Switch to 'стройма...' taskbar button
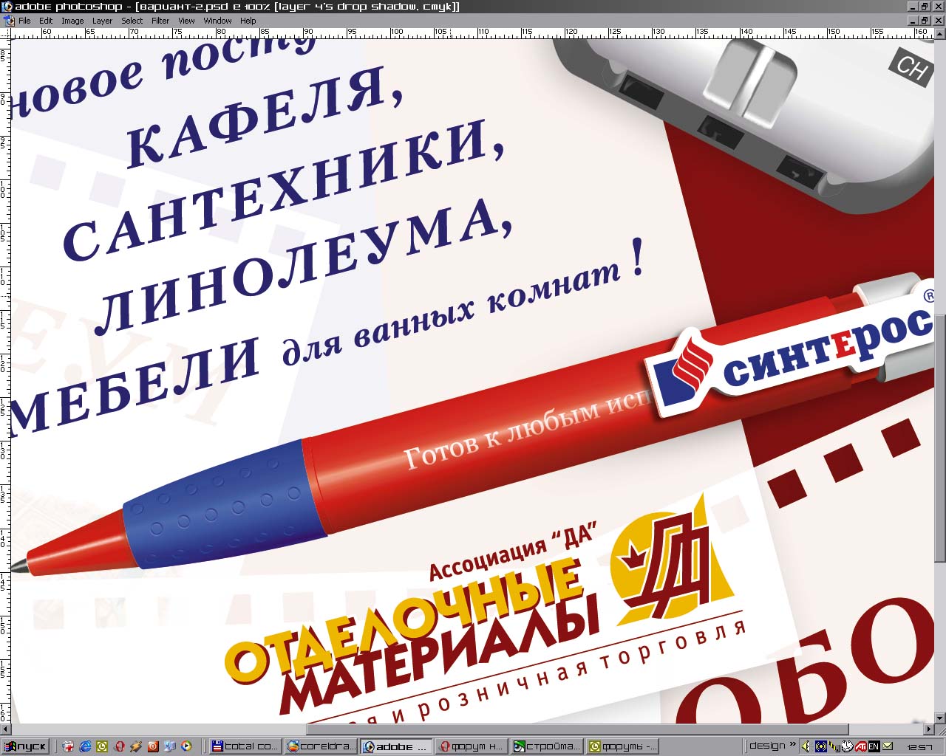 point(547,746)
